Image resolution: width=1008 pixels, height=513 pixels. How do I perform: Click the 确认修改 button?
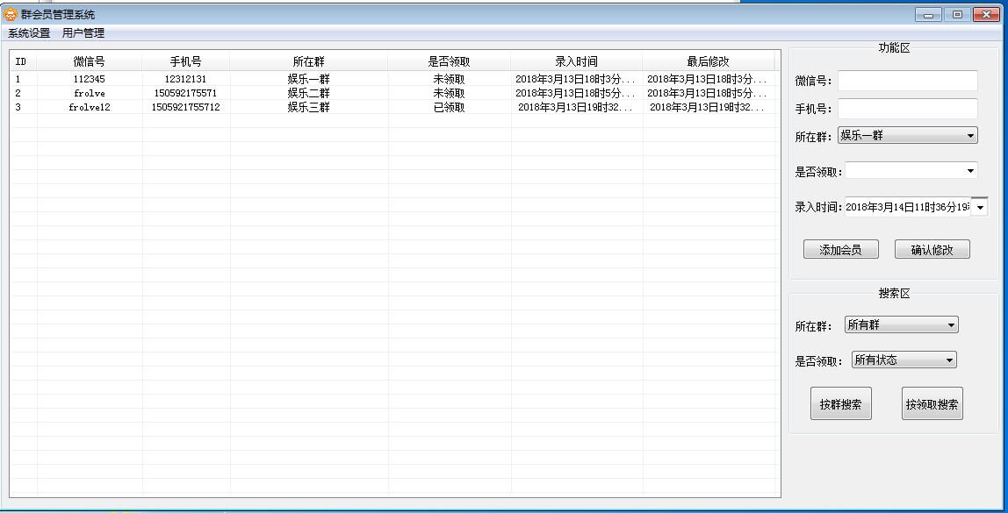click(931, 248)
